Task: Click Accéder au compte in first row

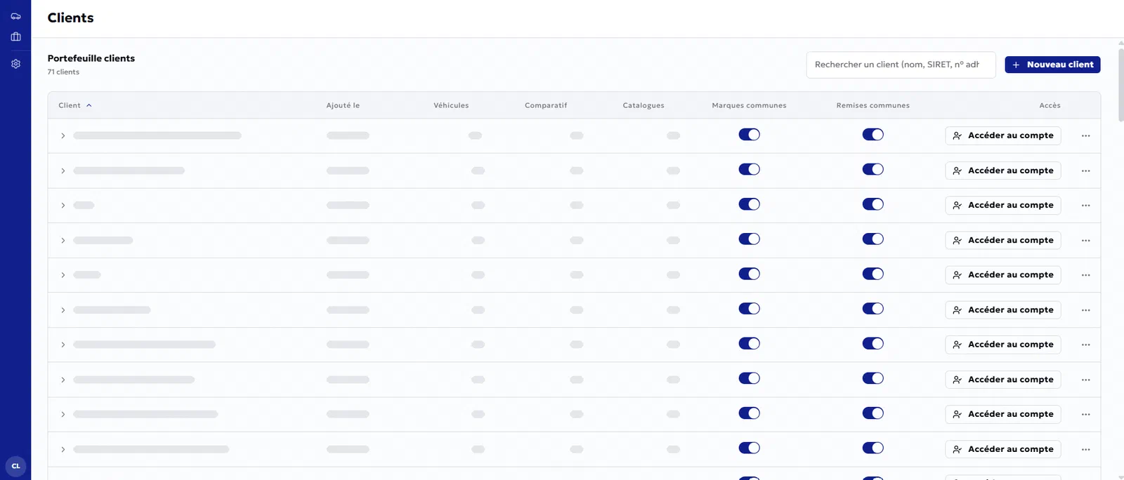Action: (1002, 135)
